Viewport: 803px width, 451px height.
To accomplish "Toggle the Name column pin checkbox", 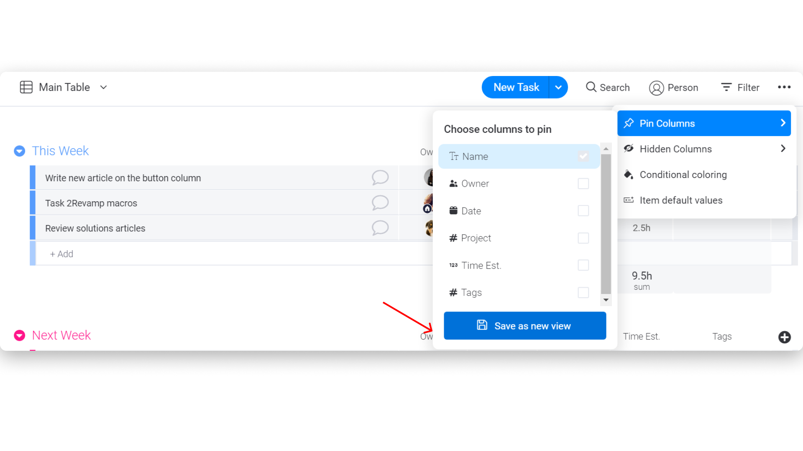I will click(583, 156).
